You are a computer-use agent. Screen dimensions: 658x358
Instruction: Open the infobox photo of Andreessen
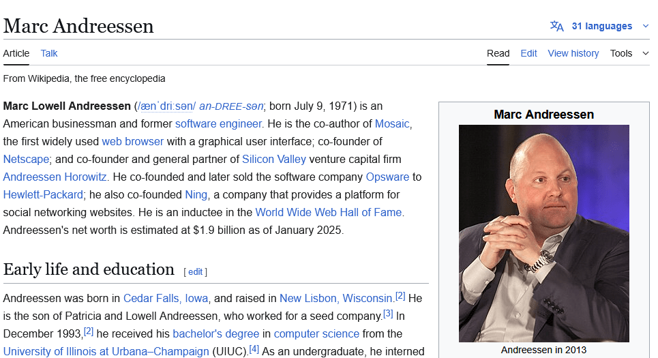click(544, 233)
